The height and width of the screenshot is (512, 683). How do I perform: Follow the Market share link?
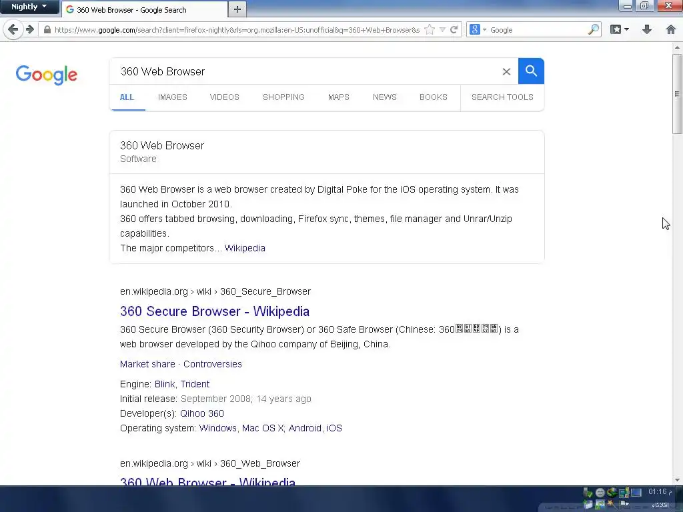coord(147,364)
